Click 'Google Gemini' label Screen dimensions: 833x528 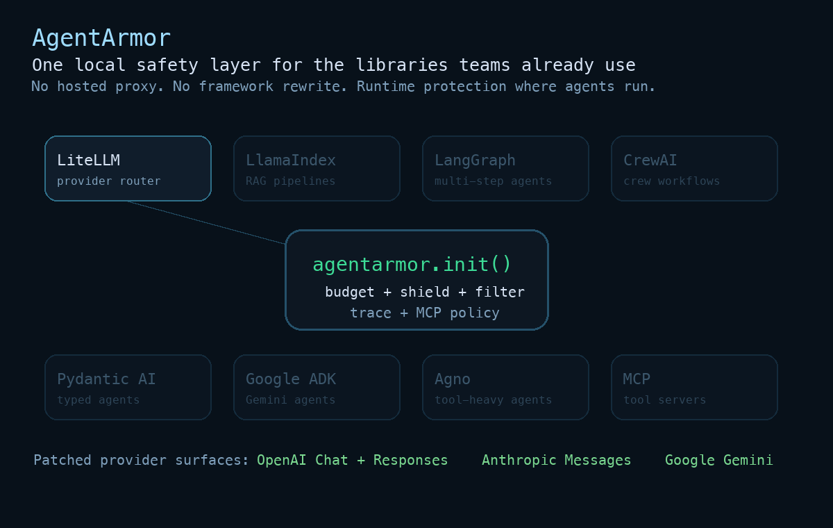click(719, 460)
